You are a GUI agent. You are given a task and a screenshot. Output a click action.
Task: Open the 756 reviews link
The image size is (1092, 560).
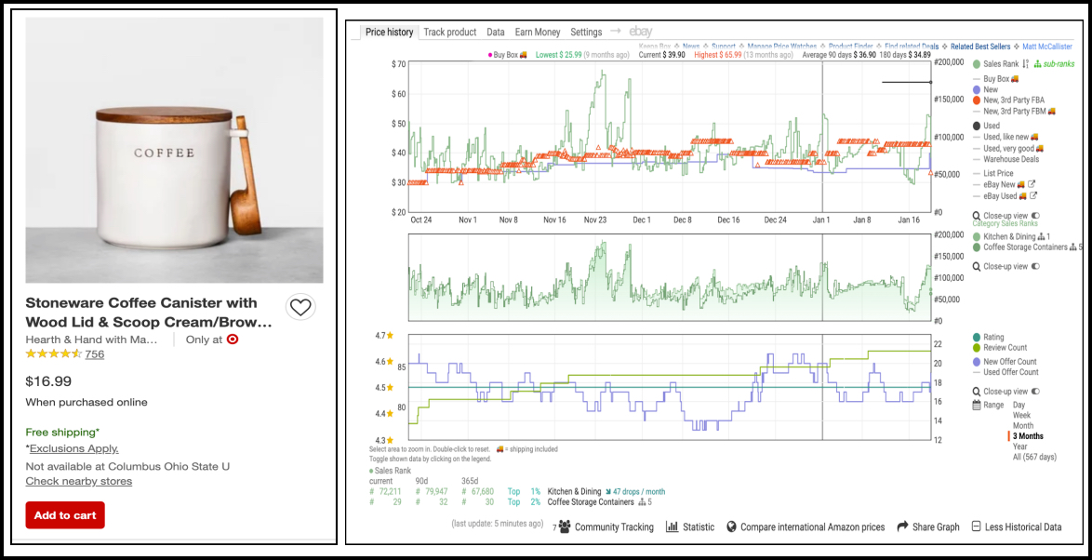pos(95,353)
